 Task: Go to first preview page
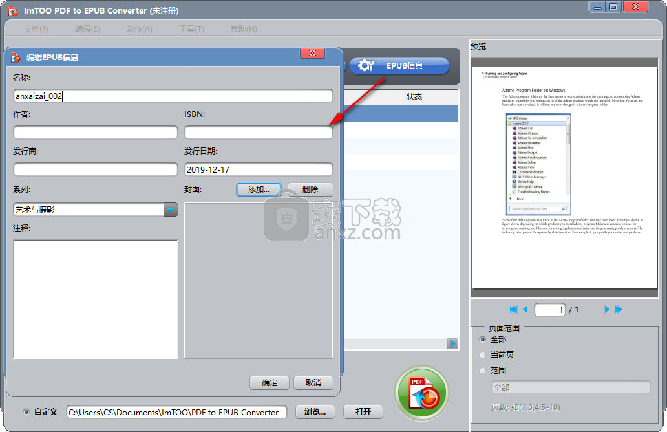[x=513, y=309]
